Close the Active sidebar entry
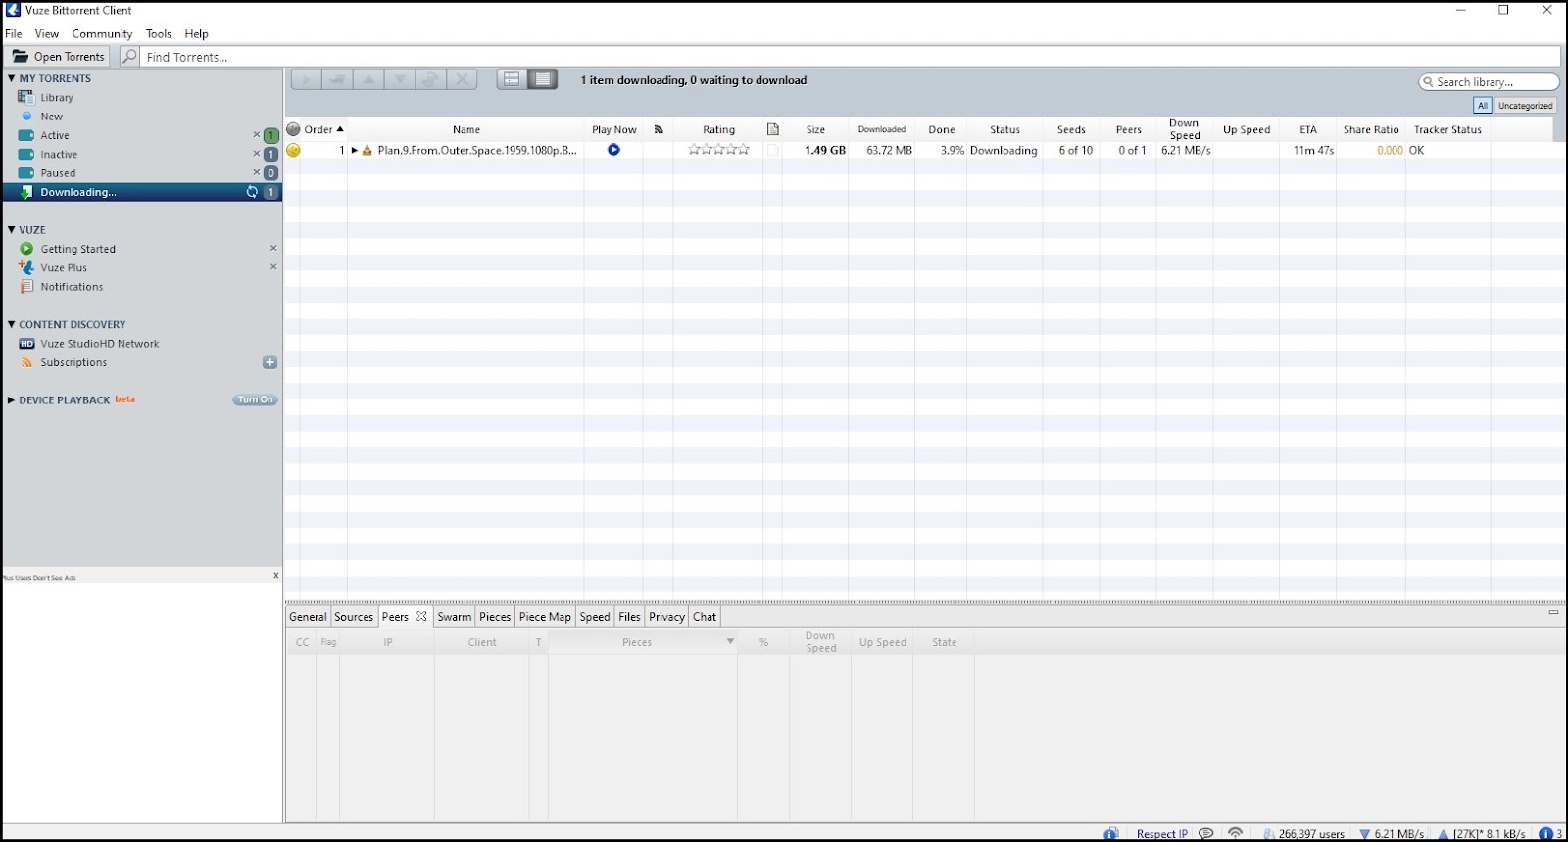This screenshot has height=842, width=1568. click(257, 135)
